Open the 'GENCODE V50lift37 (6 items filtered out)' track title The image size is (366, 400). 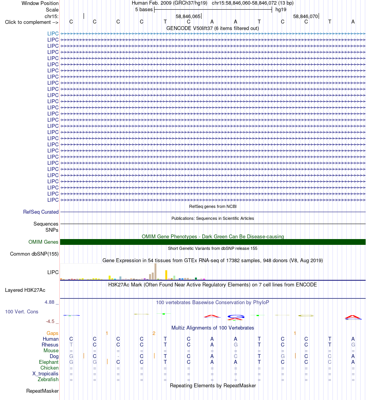tap(213, 28)
